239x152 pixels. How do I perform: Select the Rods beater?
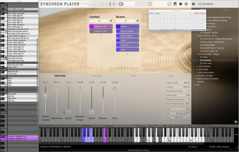(128, 40)
